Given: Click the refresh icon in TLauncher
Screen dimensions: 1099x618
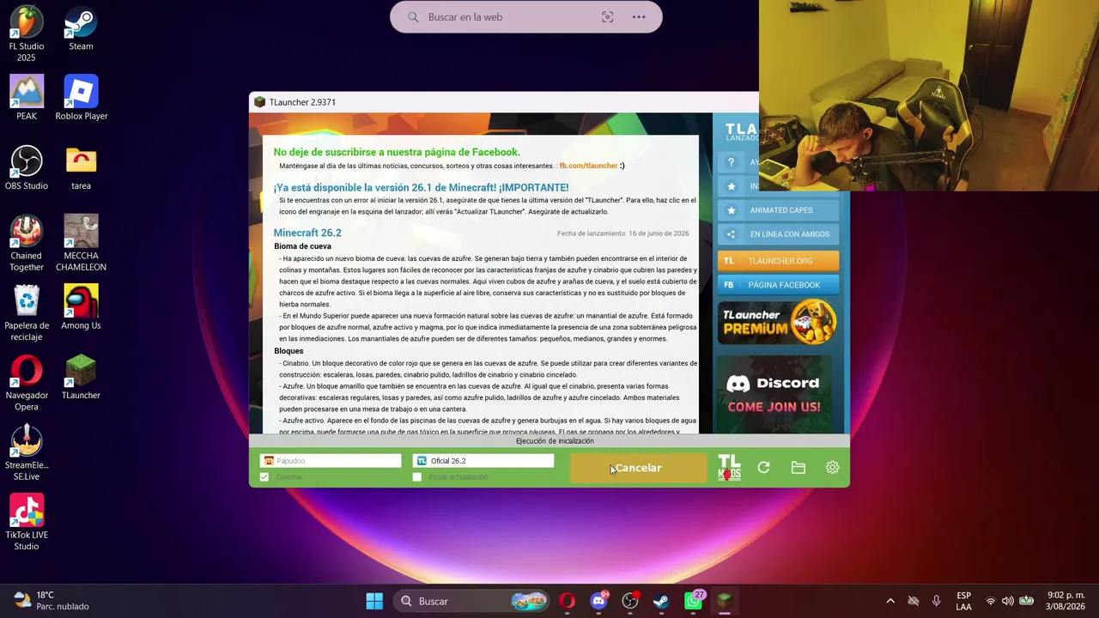Looking at the screenshot, I should pos(763,468).
